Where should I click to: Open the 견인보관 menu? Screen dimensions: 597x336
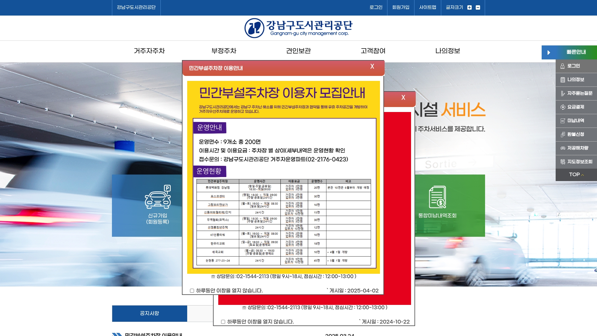tap(298, 51)
